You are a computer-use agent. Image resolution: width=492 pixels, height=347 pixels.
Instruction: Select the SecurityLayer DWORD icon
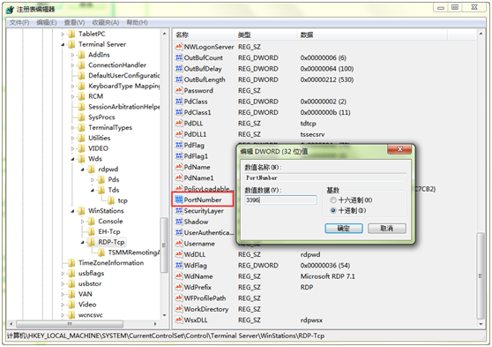pyautogui.click(x=179, y=211)
